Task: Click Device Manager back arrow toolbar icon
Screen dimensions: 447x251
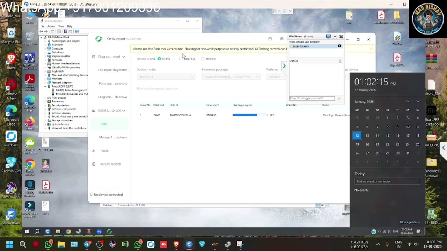Action: point(42,31)
